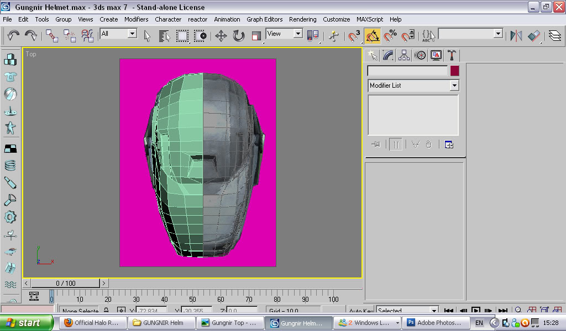
Task: Toggle Percent Snap in the toolbar
Action: [x=390, y=36]
